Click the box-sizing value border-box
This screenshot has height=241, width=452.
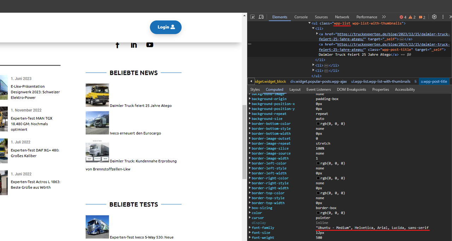click(x=326, y=208)
